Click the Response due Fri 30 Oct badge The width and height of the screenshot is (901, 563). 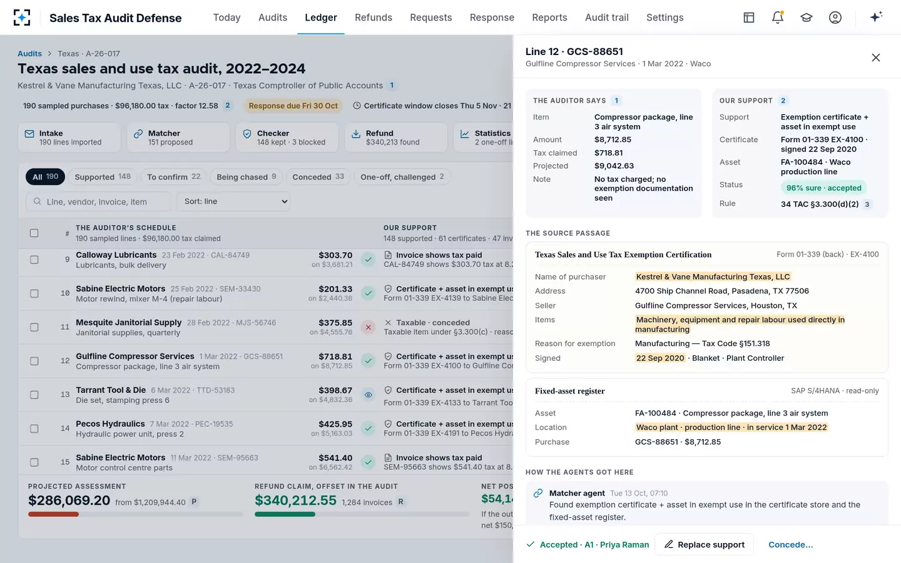click(x=293, y=106)
